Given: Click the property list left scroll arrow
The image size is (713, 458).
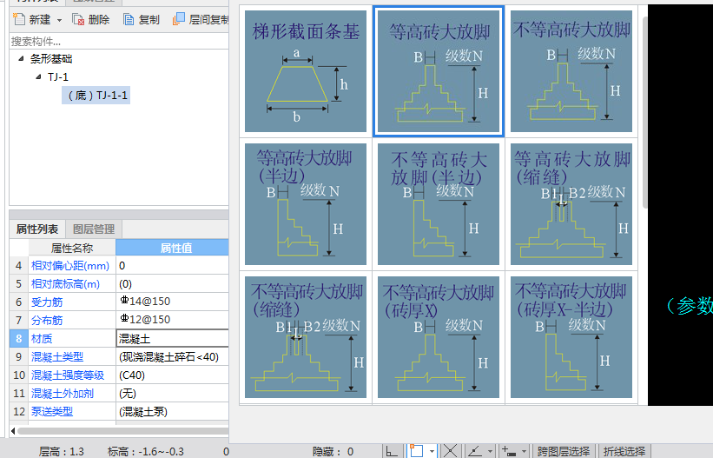Looking at the screenshot, I should [13, 430].
